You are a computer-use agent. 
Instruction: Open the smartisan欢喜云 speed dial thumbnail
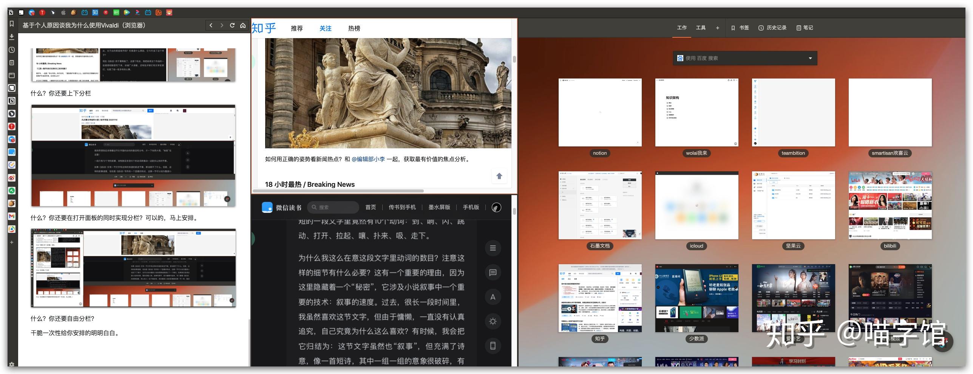click(x=890, y=112)
